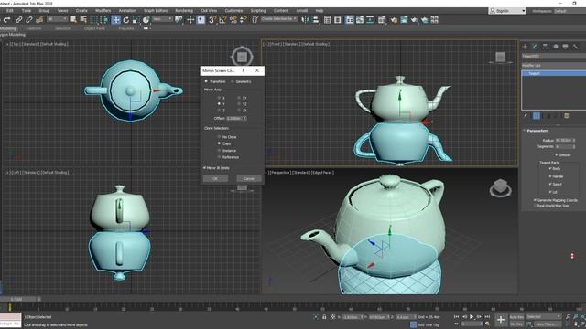The width and height of the screenshot is (586, 329).
Task: Activate the Select and Place tool
Action: [x=146, y=20]
